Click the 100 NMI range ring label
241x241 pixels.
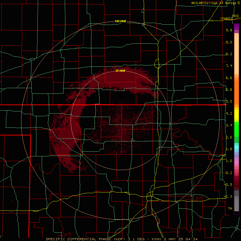pyautogui.click(x=120, y=21)
